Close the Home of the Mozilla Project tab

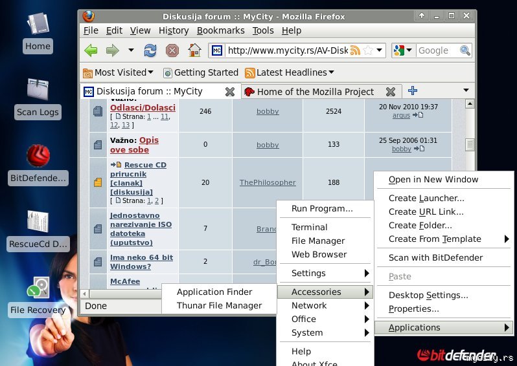[391, 92]
